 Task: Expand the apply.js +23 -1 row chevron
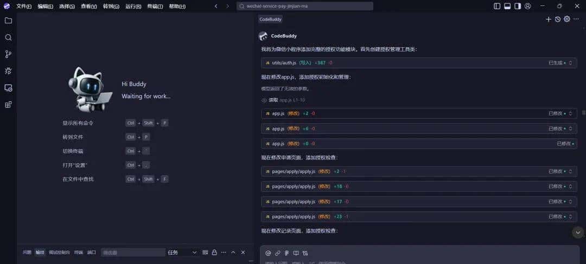tap(570, 217)
